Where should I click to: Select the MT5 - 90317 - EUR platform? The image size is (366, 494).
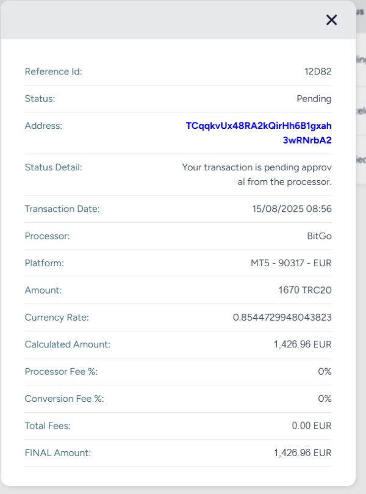tap(291, 263)
